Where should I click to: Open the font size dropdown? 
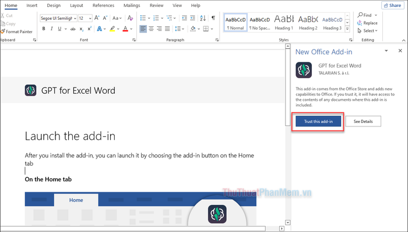coord(90,18)
